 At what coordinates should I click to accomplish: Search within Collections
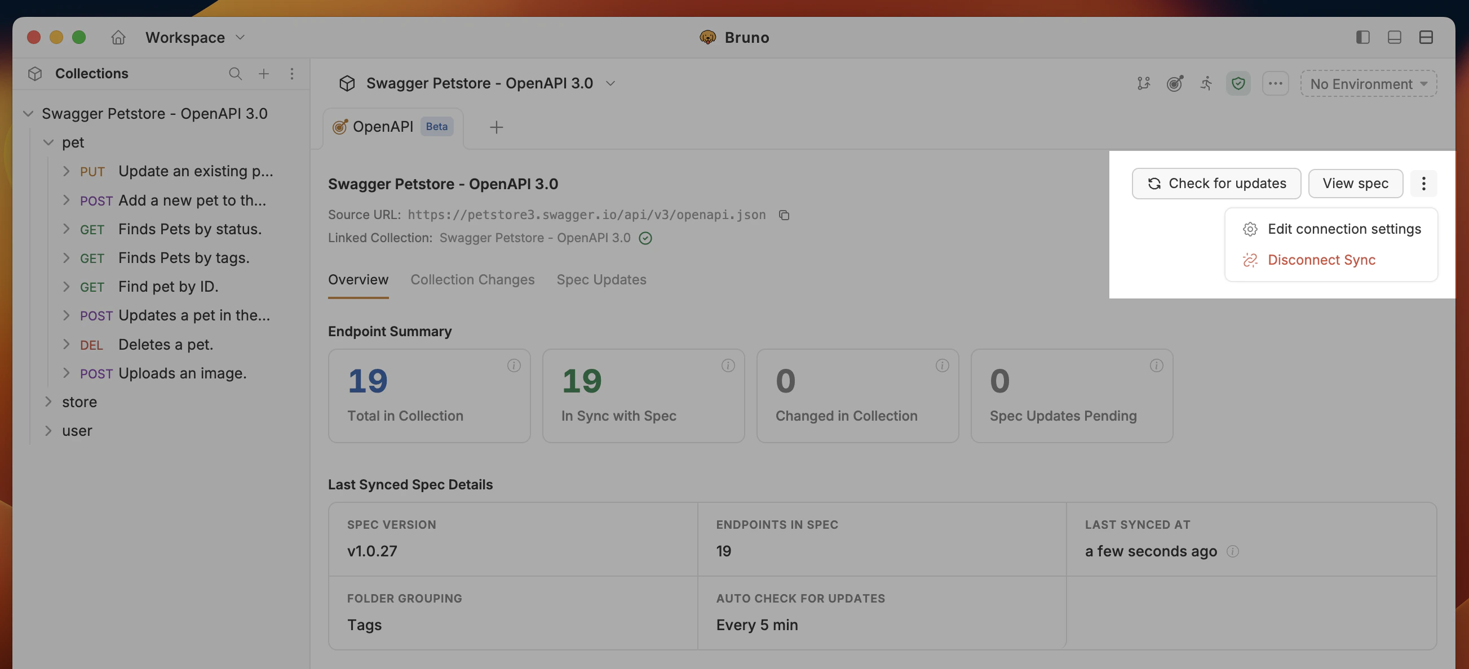click(x=235, y=74)
